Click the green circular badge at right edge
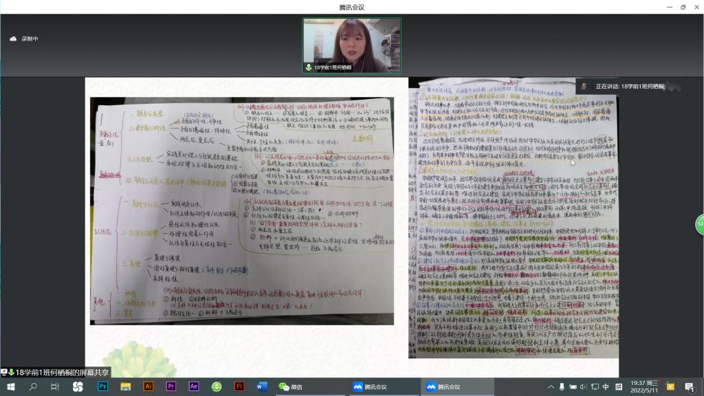 coord(699,224)
